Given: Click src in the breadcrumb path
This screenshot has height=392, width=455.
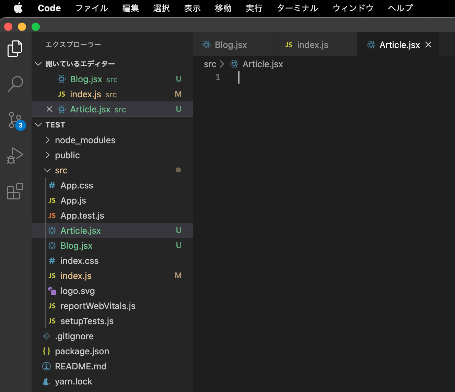Looking at the screenshot, I should click(210, 64).
